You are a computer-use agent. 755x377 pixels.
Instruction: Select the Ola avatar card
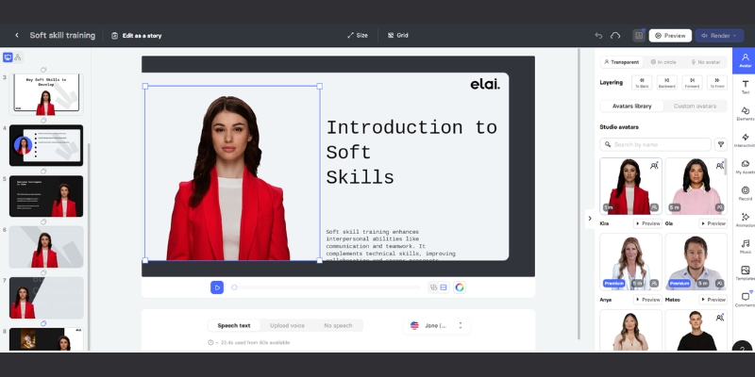click(696, 186)
